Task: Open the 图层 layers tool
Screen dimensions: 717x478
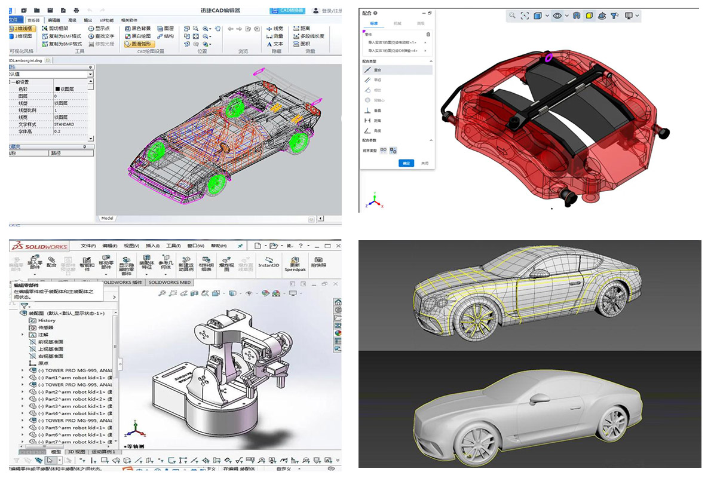Action: click(166, 29)
